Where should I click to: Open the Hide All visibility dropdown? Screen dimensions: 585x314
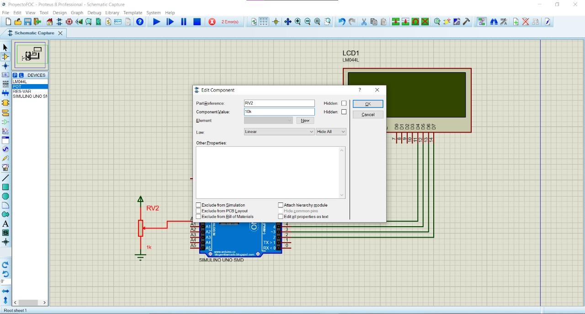click(331, 132)
